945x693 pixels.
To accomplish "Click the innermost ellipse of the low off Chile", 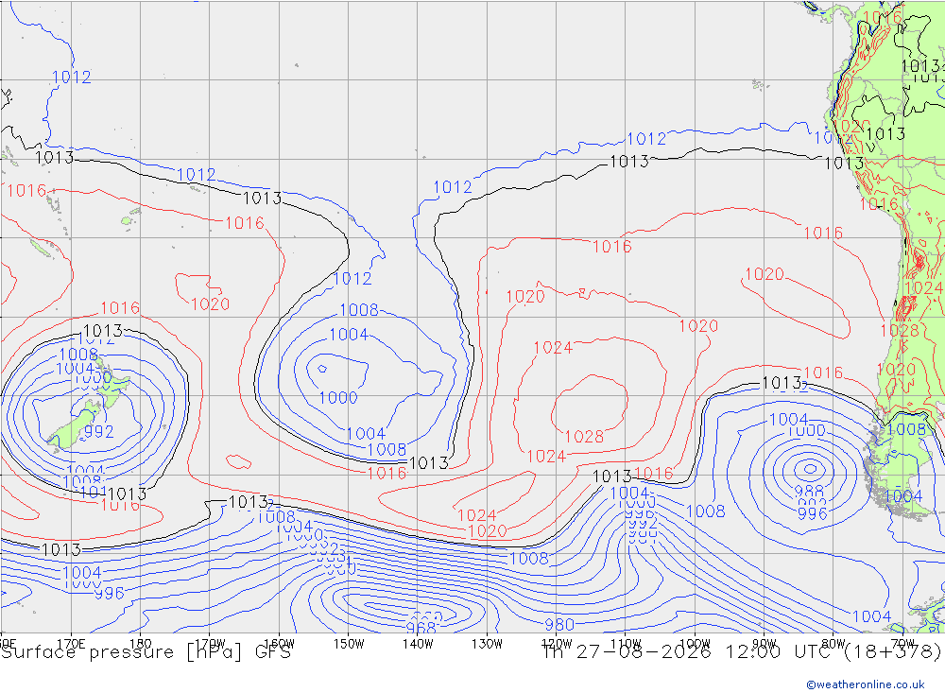I will (x=811, y=468).
